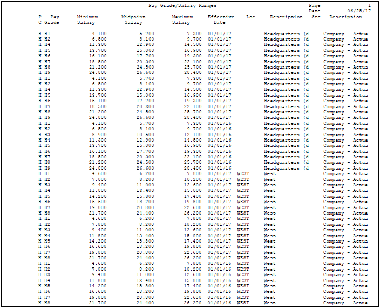Click 4.100 in the Headquarters row dated 01/01/16
The width and height of the screenshot is (380, 308).
coord(99,123)
